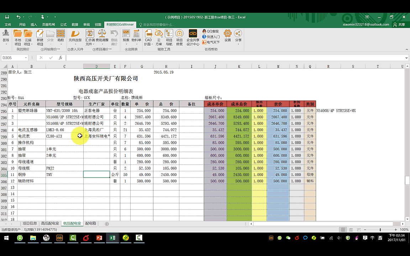410x256 pixels.
Task: Select column G header
Action: [x=142, y=66]
